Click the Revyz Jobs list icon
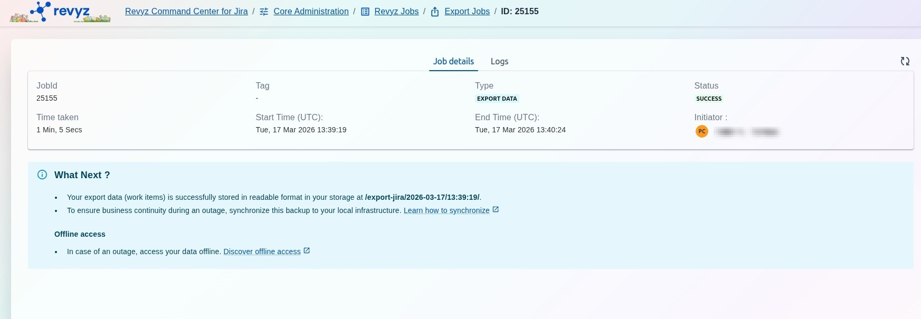Screen dimensions: 921x319 tap(365, 12)
